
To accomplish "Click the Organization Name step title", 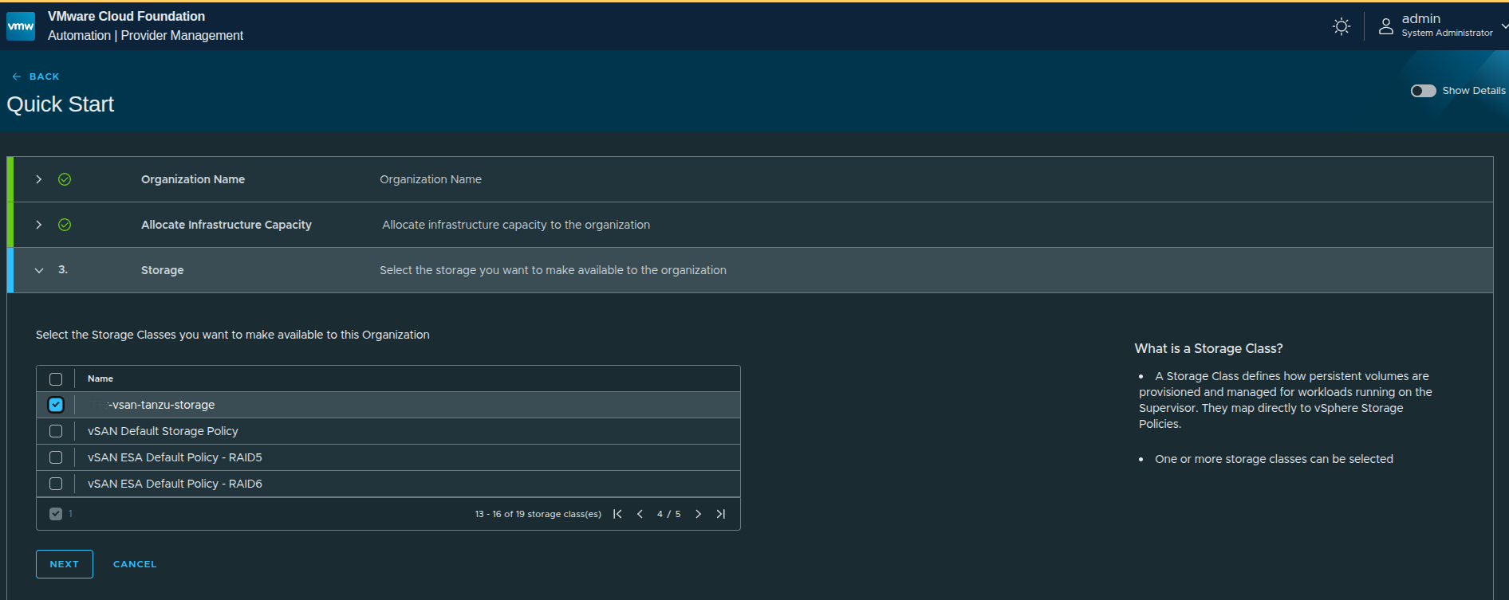I will (193, 179).
